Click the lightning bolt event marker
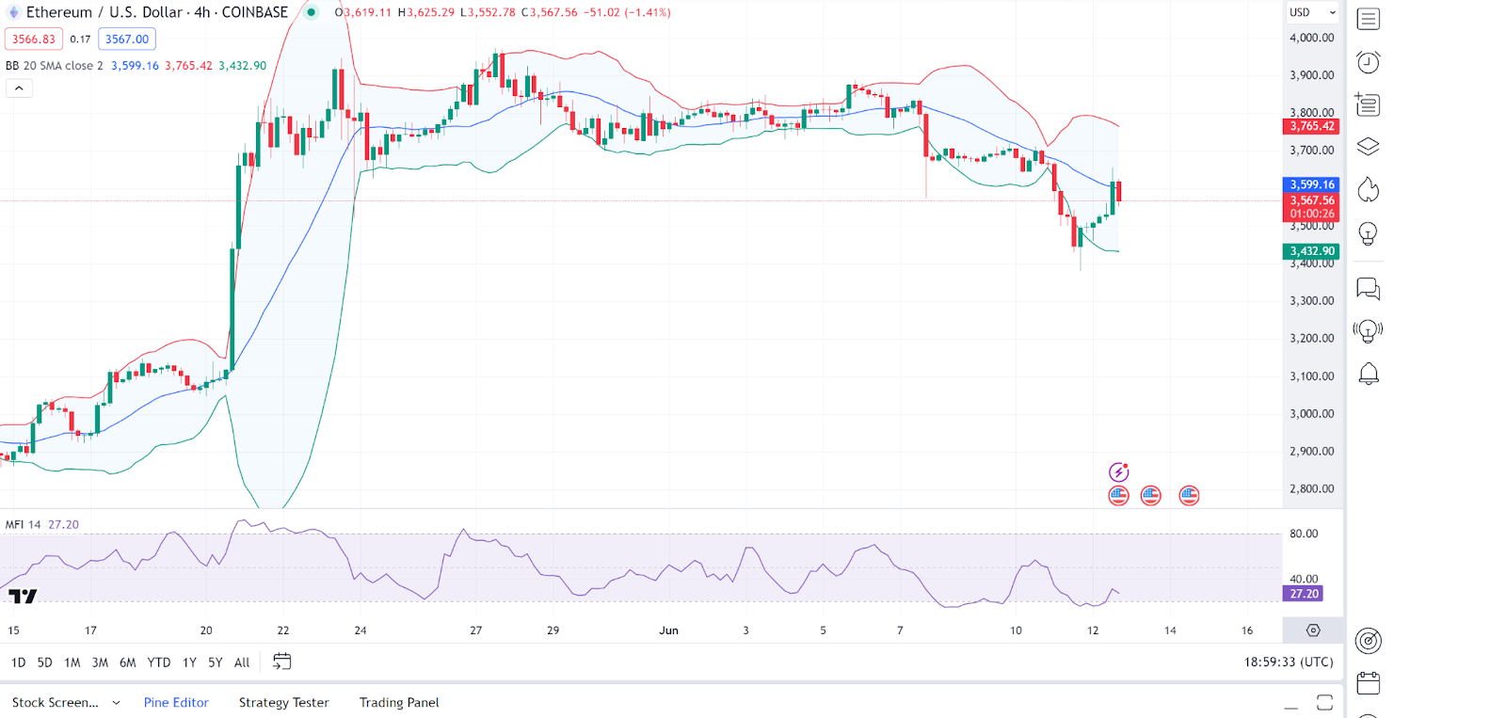 [x=1118, y=471]
